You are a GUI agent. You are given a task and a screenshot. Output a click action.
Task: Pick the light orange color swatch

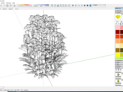[x=118, y=41]
